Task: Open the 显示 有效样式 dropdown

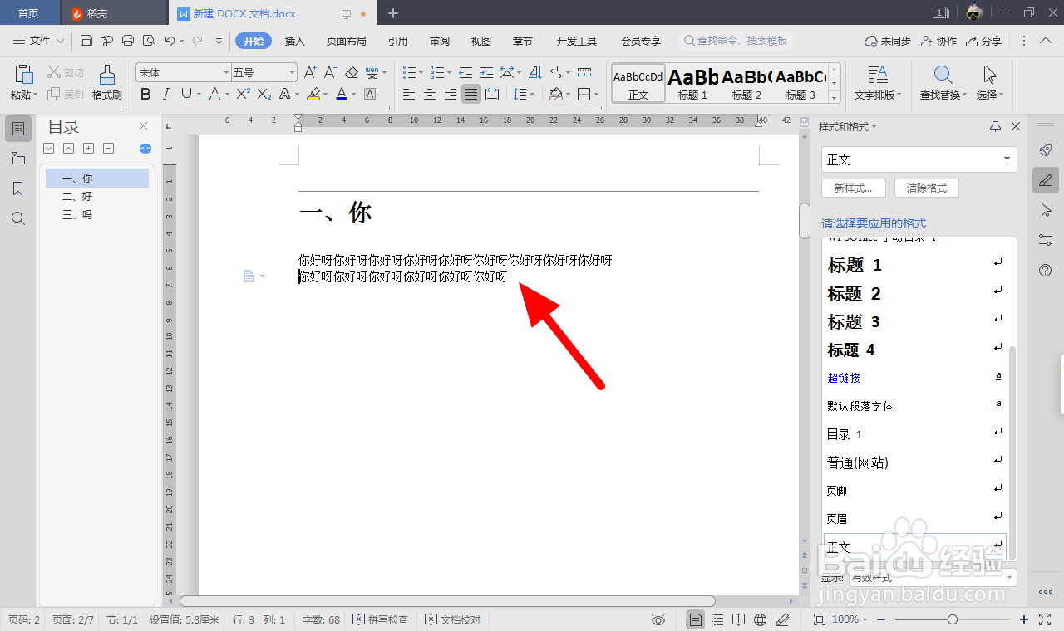Action: tap(933, 577)
